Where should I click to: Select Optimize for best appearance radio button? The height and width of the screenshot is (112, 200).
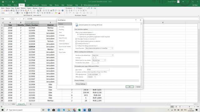pos(78,35)
